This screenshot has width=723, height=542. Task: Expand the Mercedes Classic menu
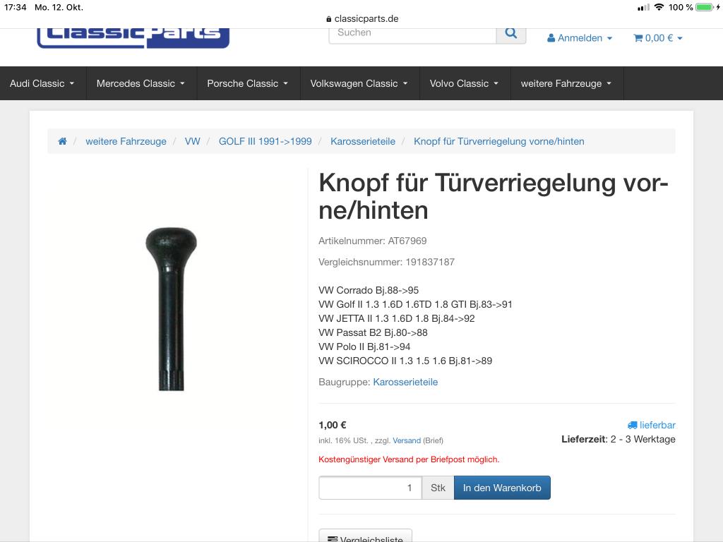coord(141,83)
